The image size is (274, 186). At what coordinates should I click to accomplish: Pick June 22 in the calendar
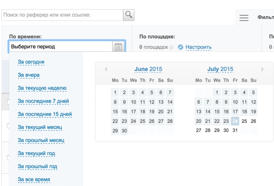pos(115,121)
